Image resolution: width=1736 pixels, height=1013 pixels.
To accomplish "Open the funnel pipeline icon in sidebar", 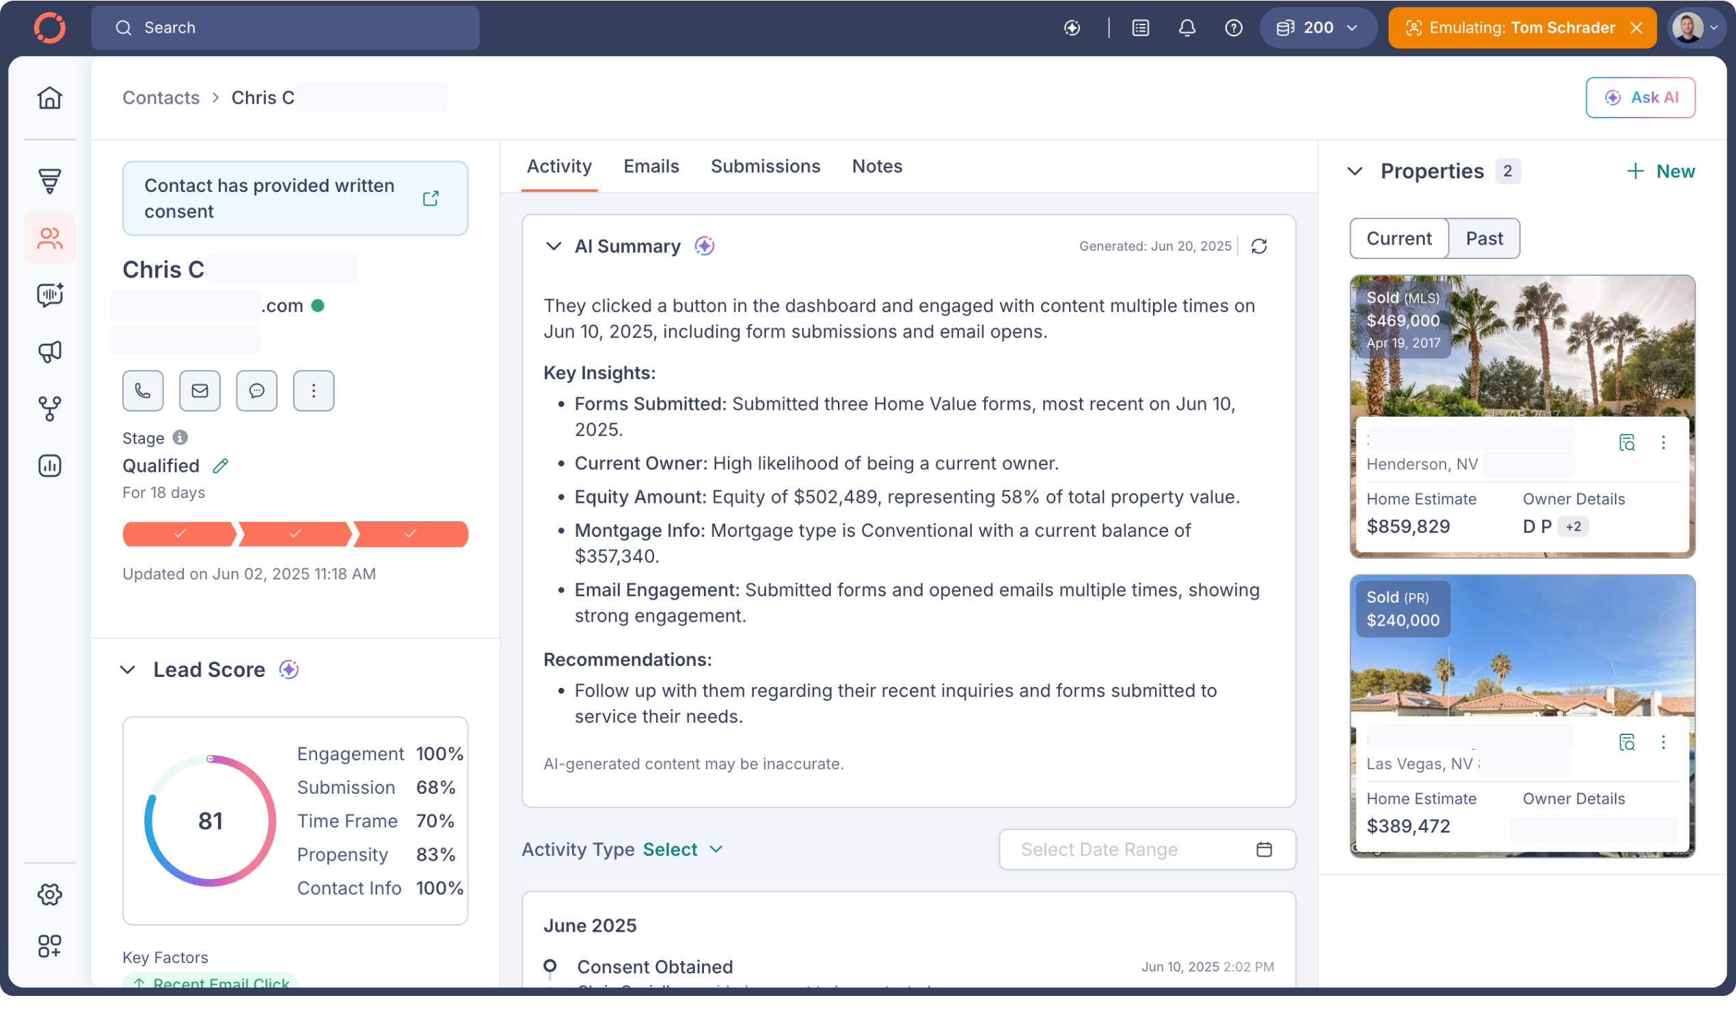I will [50, 181].
